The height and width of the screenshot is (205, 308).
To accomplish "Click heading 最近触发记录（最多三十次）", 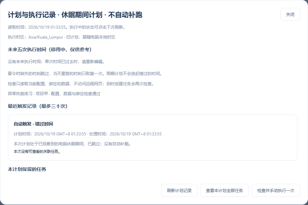I will [x=38, y=106].
